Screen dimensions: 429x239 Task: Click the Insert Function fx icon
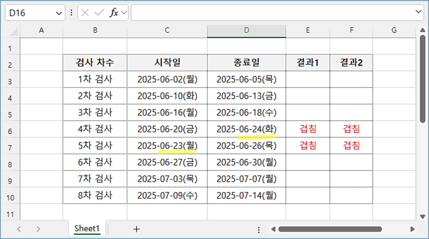[x=114, y=12]
